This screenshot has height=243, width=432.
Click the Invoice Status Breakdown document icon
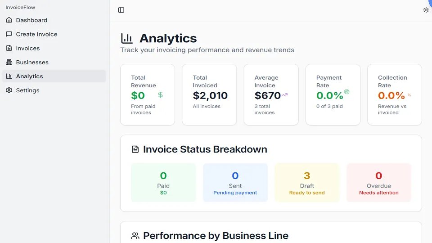pyautogui.click(x=135, y=149)
